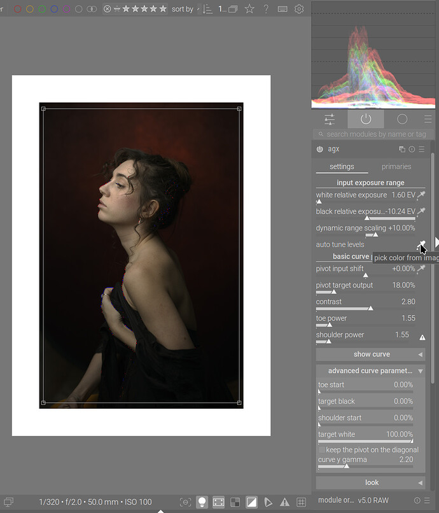Viewport: 439px width, 513px height.
Task: Switch to the primaries tab
Action: (x=396, y=167)
